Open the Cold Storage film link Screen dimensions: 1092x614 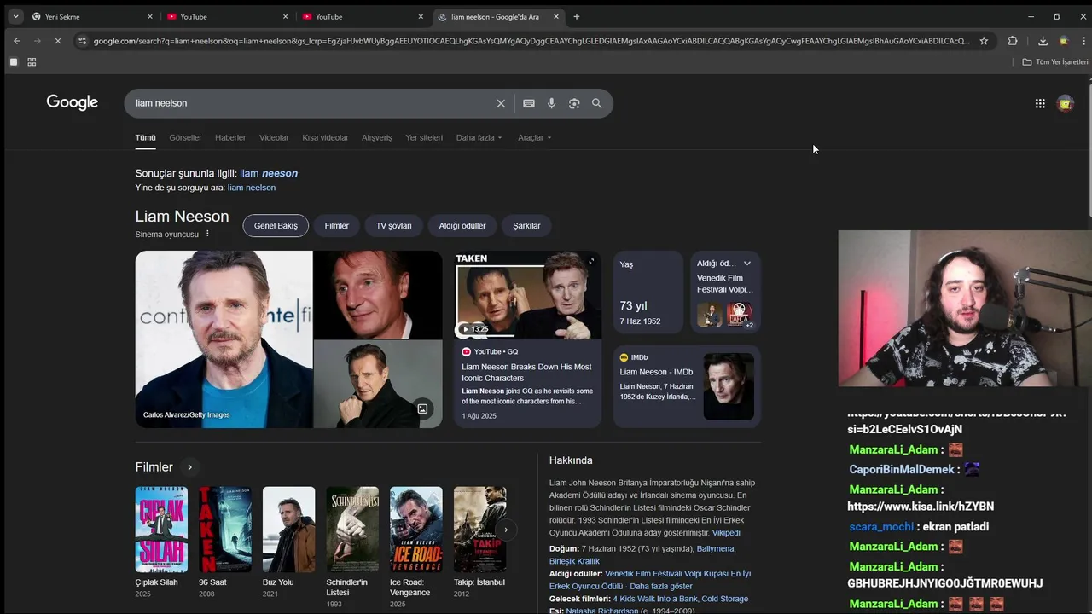(x=724, y=599)
